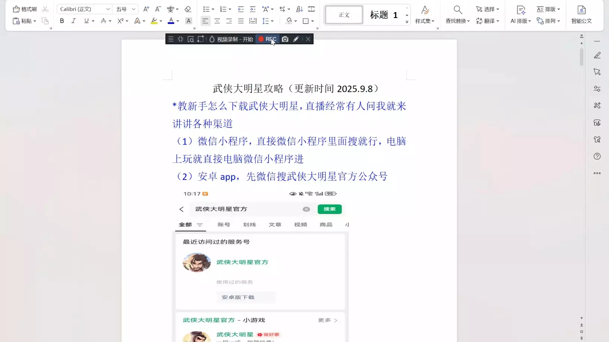Align text left
Screen dimensions: 609x342
[205, 21]
